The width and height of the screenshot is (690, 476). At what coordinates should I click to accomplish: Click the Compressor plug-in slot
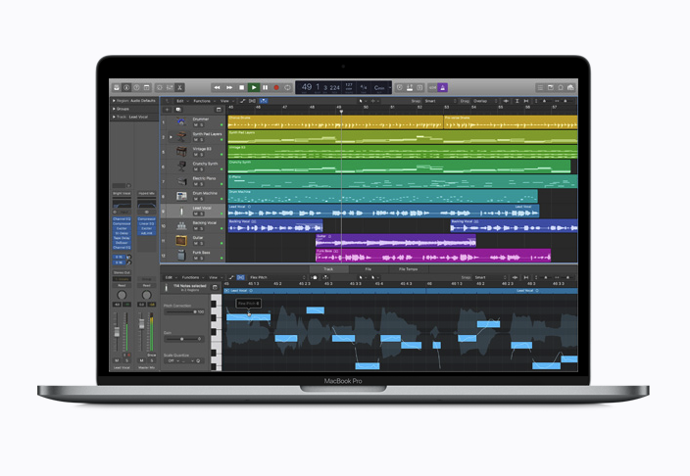coord(122,223)
